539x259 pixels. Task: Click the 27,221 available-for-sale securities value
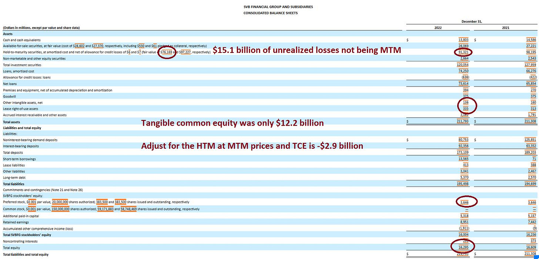(x=531, y=46)
